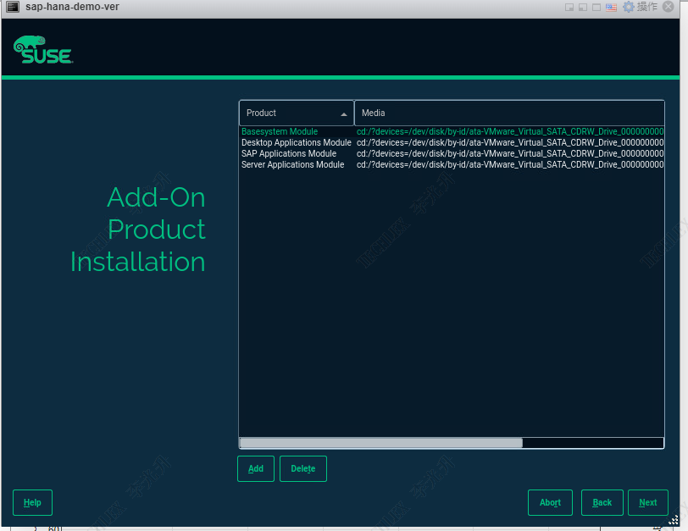
Task: Click the full-window layout icon in title bar
Action: (596, 7)
